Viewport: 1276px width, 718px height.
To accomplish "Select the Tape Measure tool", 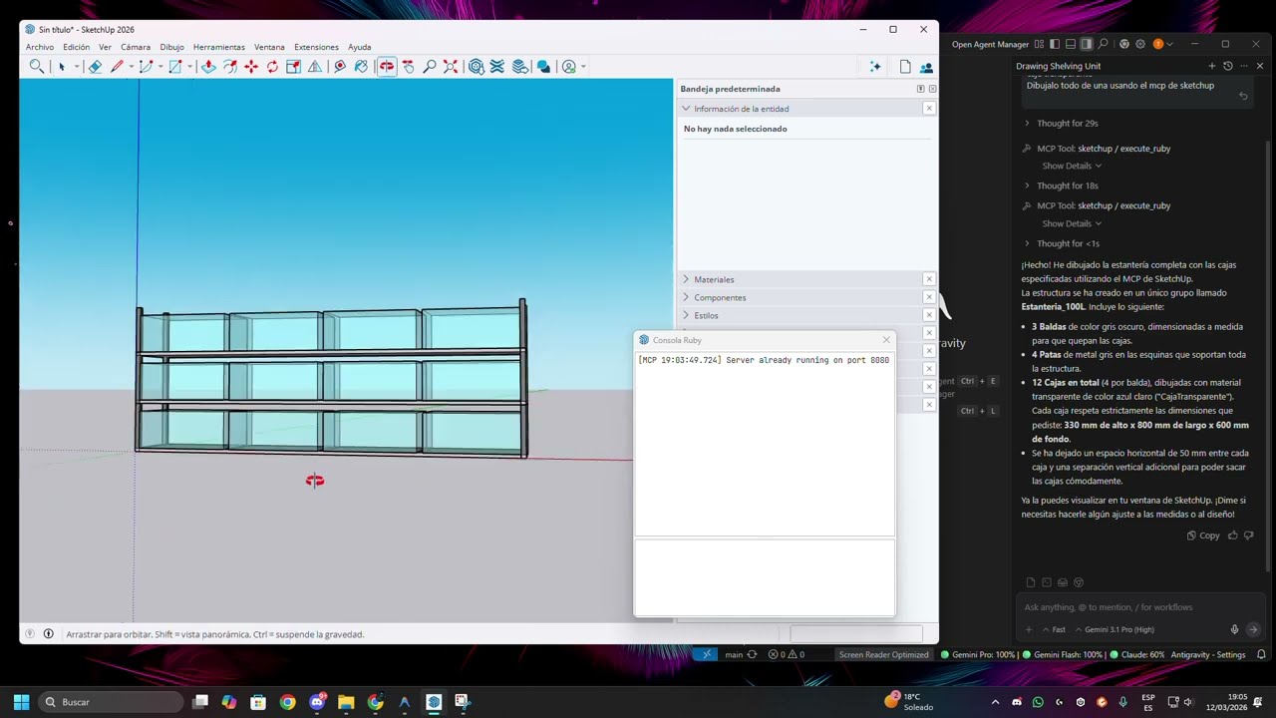I will tap(340, 67).
